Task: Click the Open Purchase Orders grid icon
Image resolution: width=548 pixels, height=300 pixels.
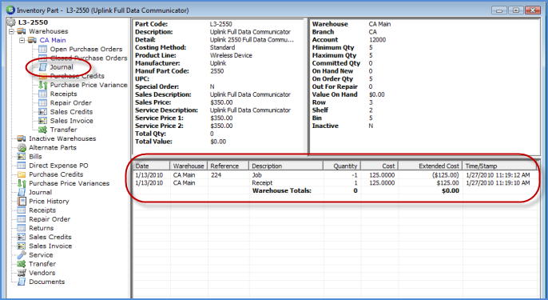Action: pyautogui.click(x=42, y=49)
